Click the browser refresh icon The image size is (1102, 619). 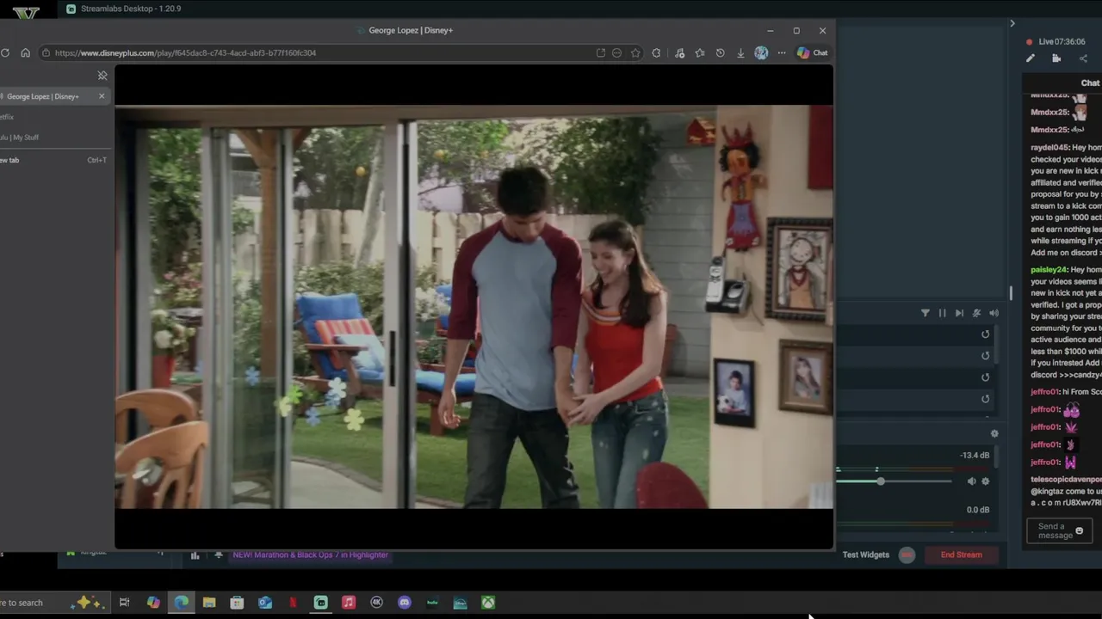coord(5,52)
